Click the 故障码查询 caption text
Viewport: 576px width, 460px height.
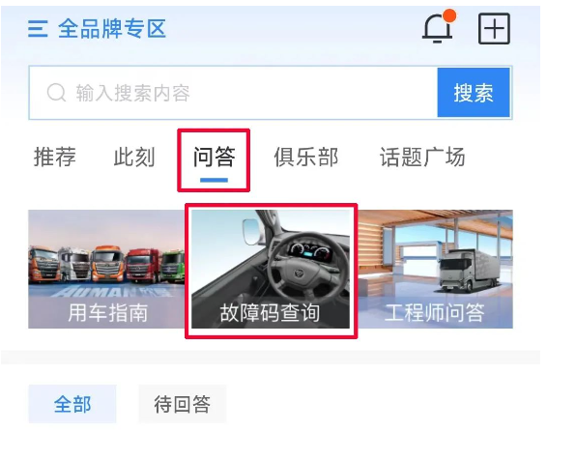coord(270,313)
